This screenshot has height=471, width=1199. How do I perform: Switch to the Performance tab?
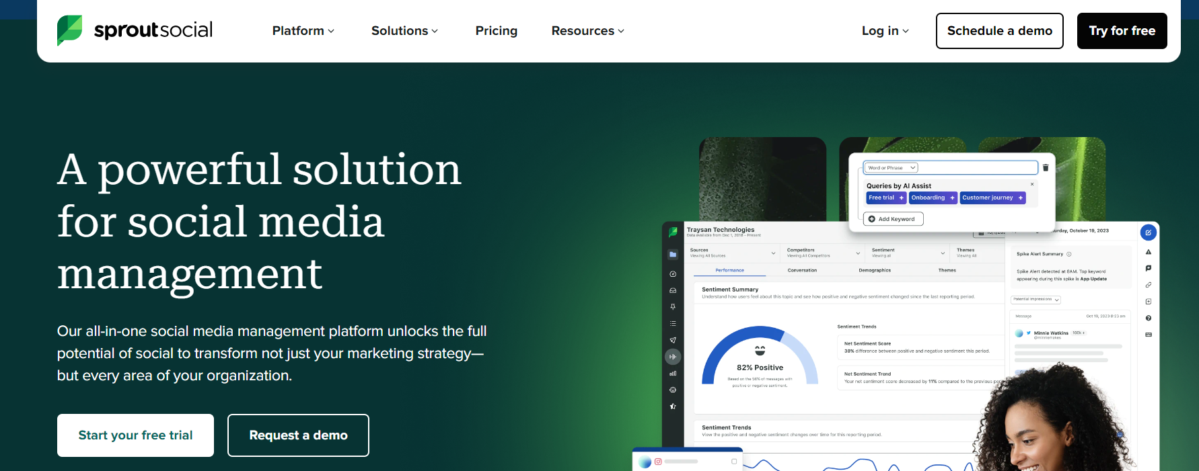coord(729,270)
